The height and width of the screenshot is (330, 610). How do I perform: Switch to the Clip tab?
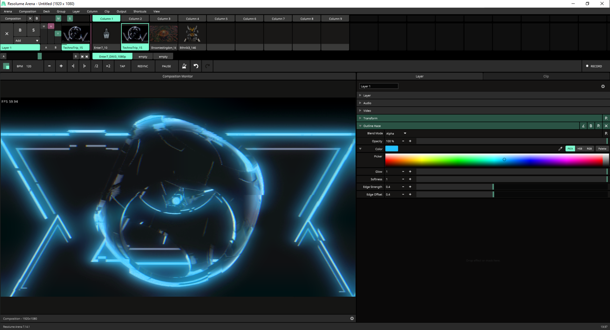pos(546,76)
